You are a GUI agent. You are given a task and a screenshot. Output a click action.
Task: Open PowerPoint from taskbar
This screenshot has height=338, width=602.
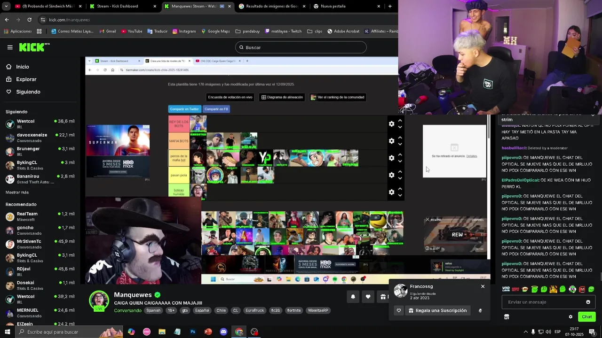click(208, 332)
